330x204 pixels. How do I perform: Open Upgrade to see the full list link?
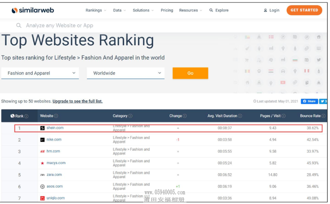pos(77,101)
